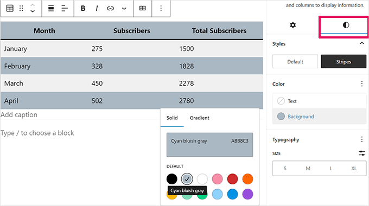Click the block alignment icon in toolbar
This screenshot has width=369, height=206.
click(x=51, y=8)
